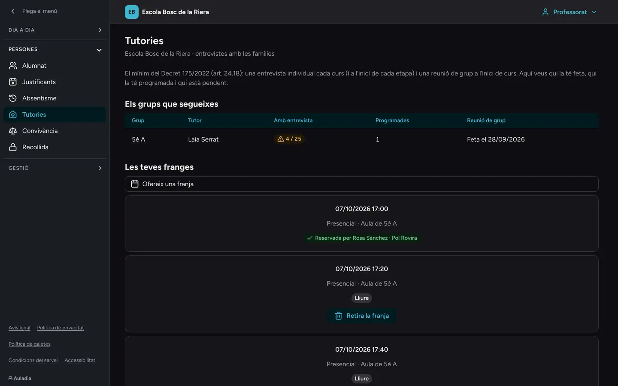Image resolution: width=618 pixels, height=386 pixels.
Task: Click Laia Serrat tutor cell
Action: point(203,139)
